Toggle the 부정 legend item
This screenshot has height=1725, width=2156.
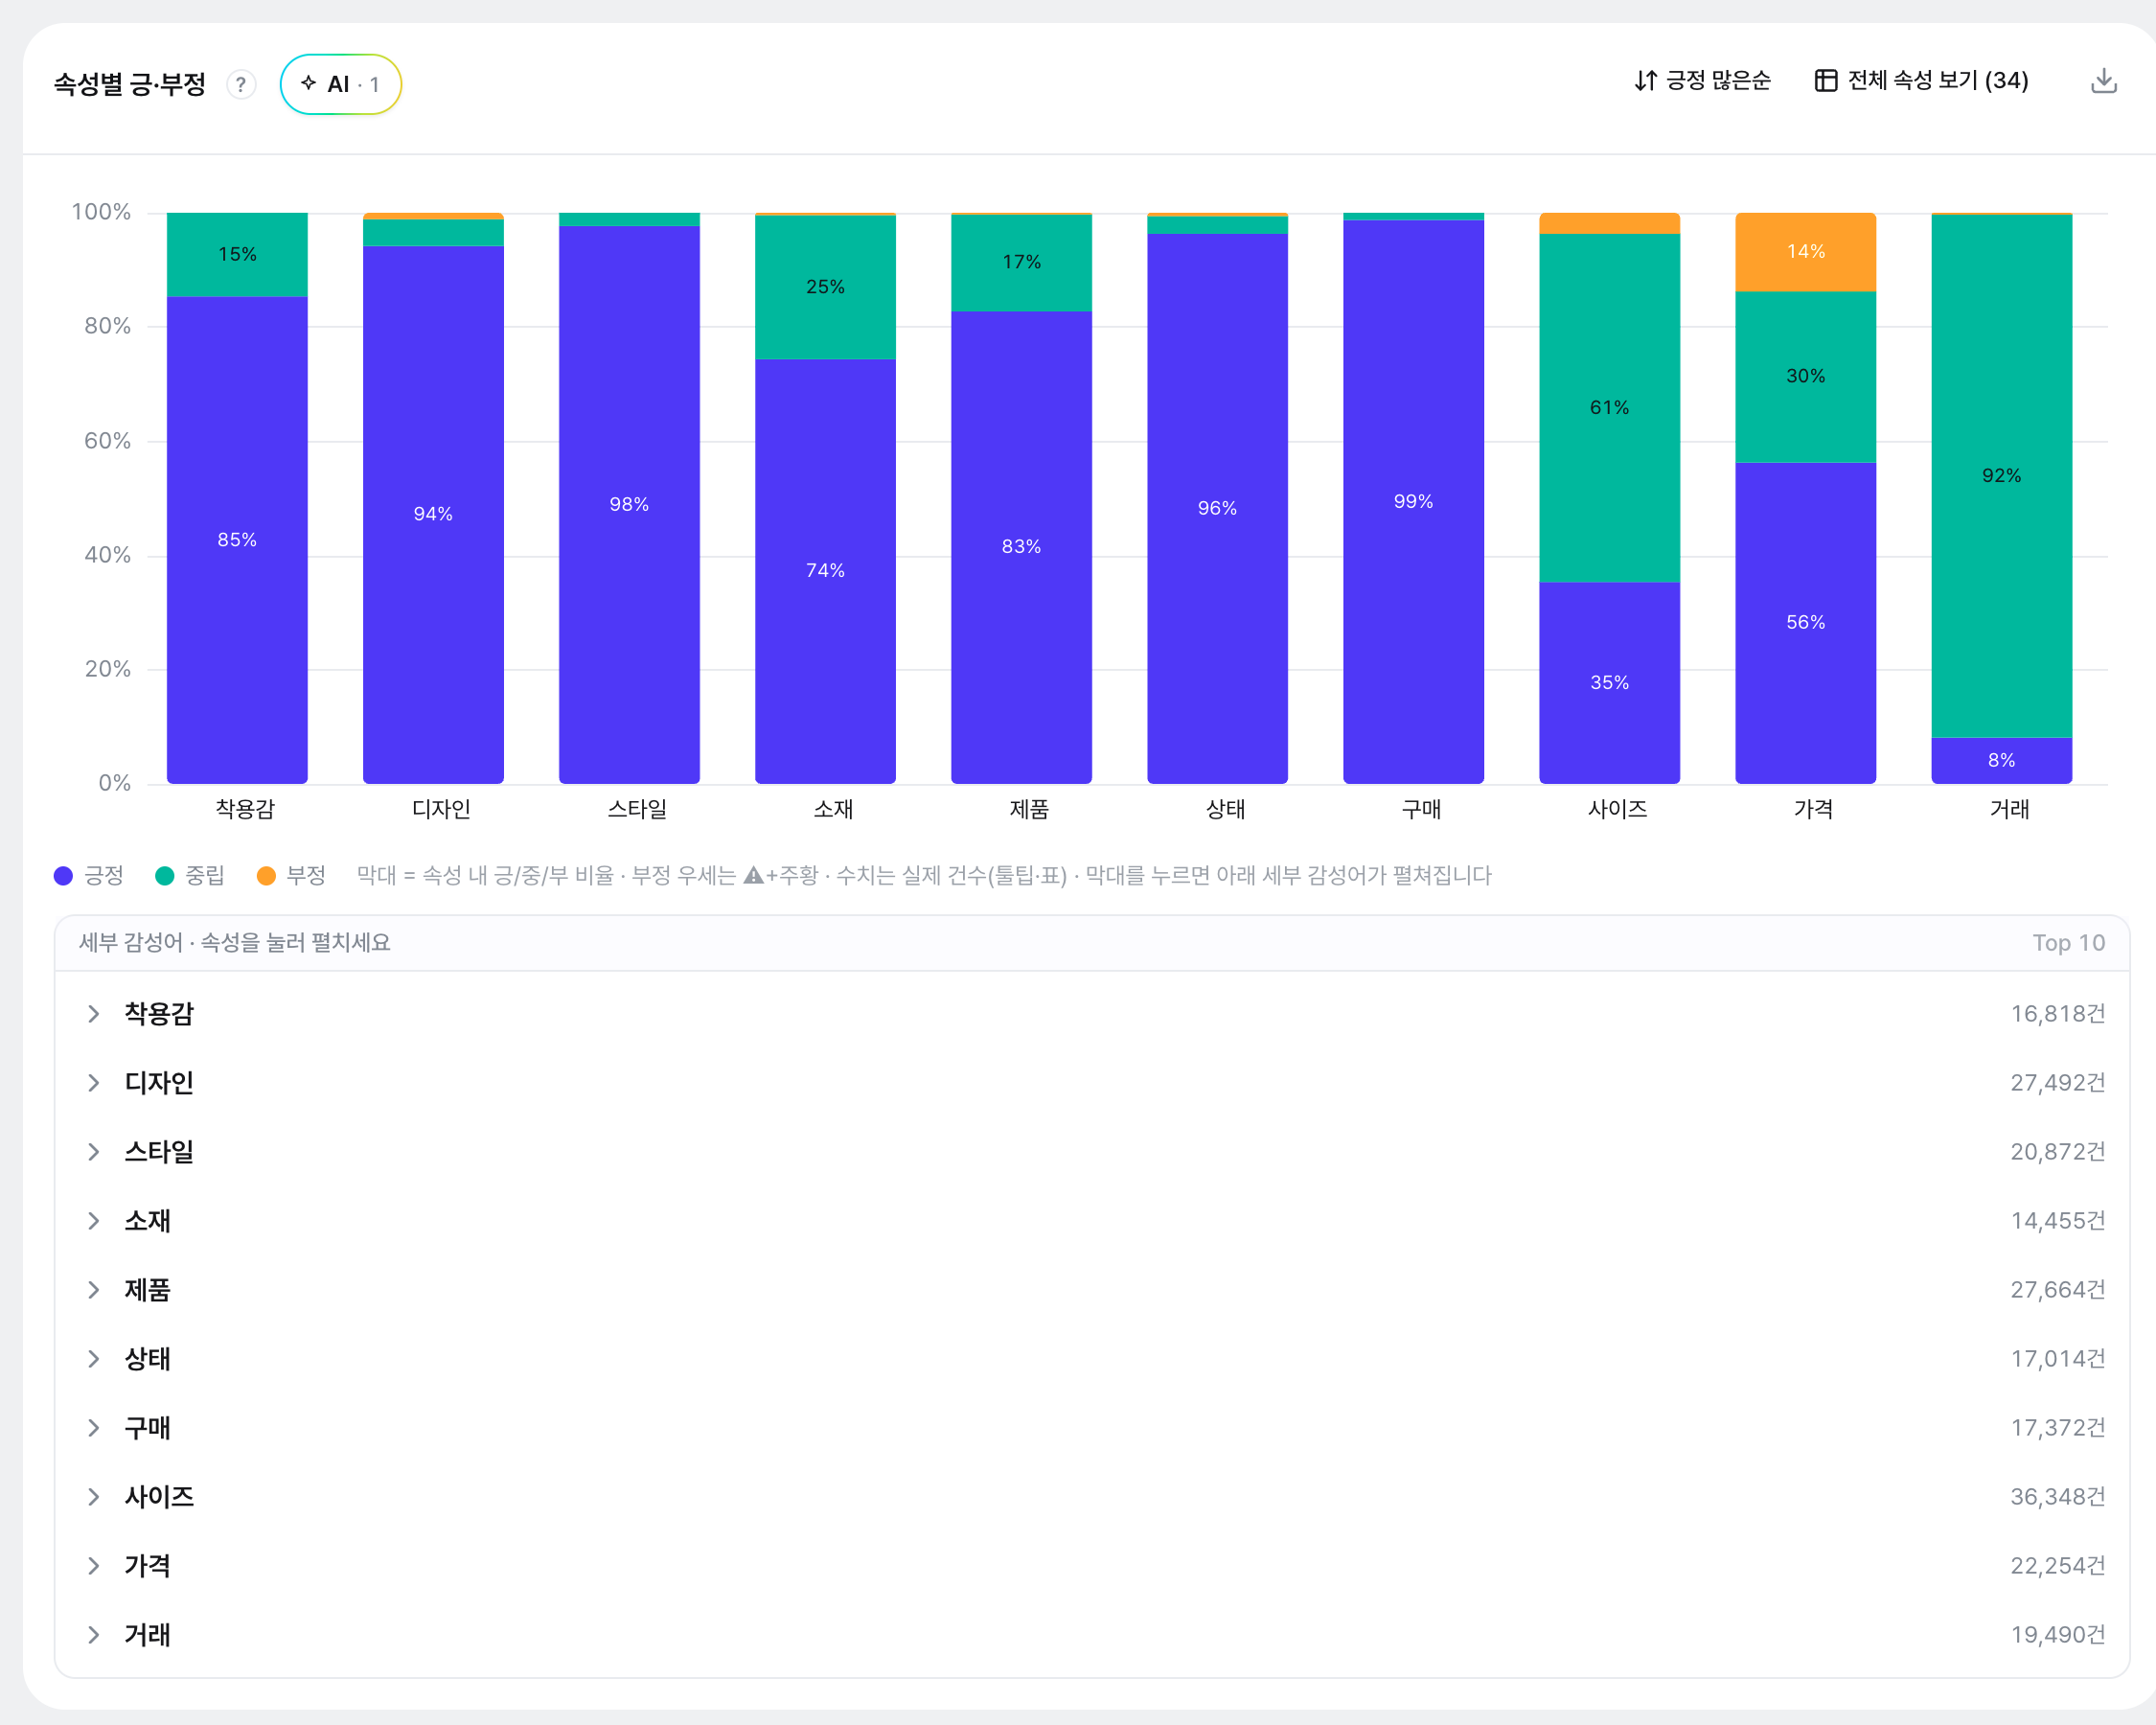[x=292, y=876]
